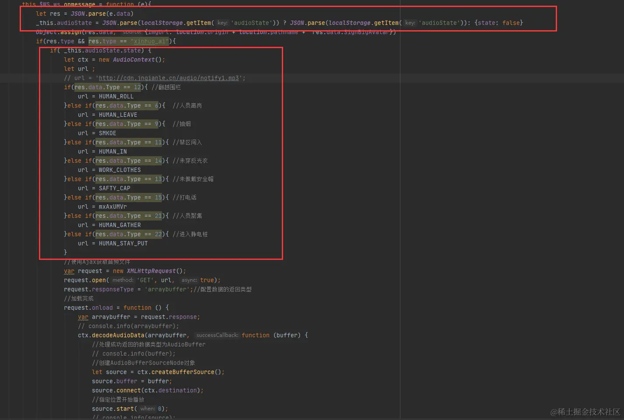Viewport: 624px width, 420px height.
Task: Click the '//抽烟' comment
Action: click(x=182, y=124)
